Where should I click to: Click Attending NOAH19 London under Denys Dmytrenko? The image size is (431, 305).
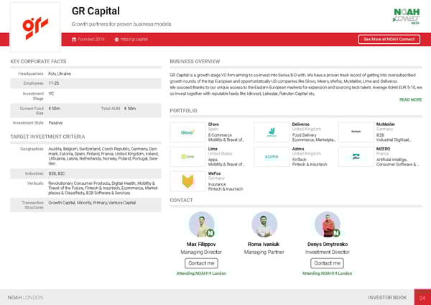tap(327, 273)
